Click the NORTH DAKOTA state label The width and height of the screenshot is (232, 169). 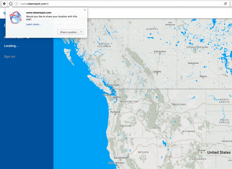[x=224, y=101]
